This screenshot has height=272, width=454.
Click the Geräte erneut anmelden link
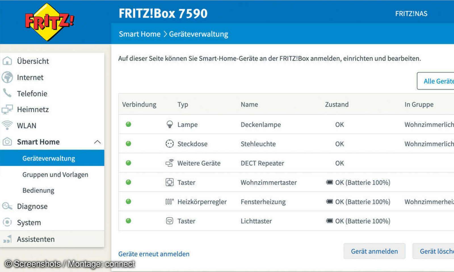point(154,254)
